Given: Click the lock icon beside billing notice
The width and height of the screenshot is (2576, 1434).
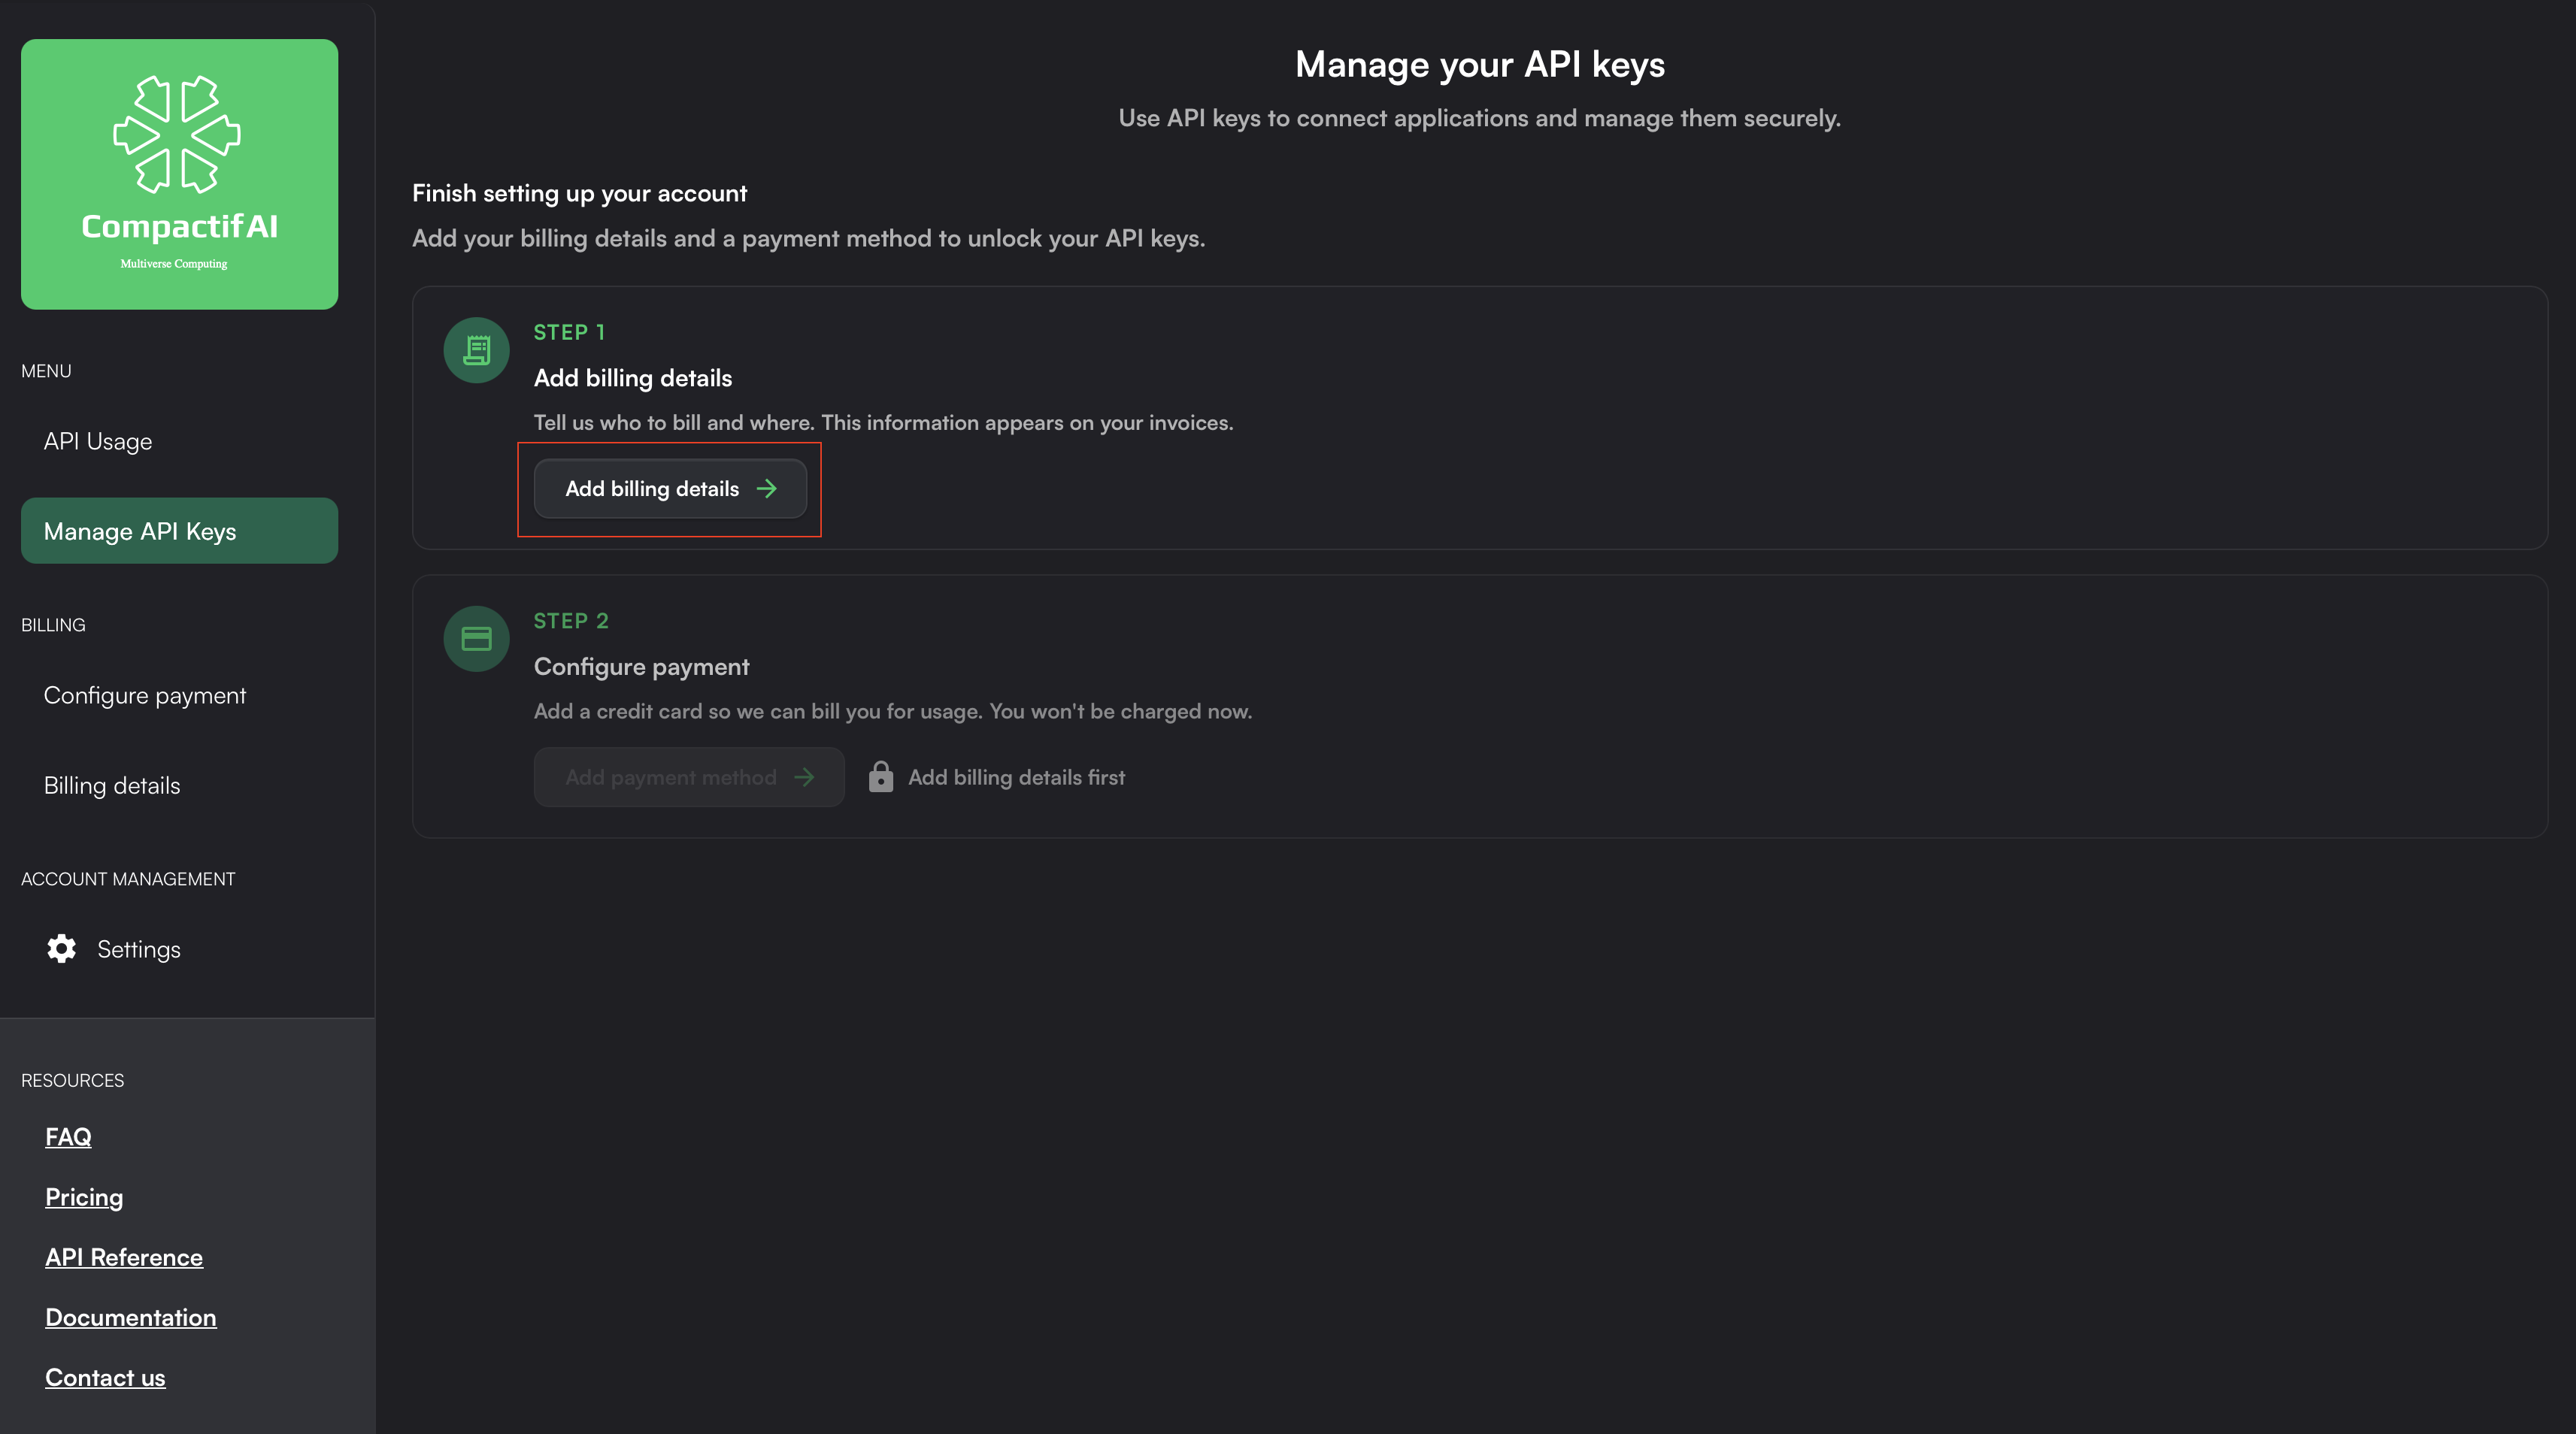Looking at the screenshot, I should [880, 776].
